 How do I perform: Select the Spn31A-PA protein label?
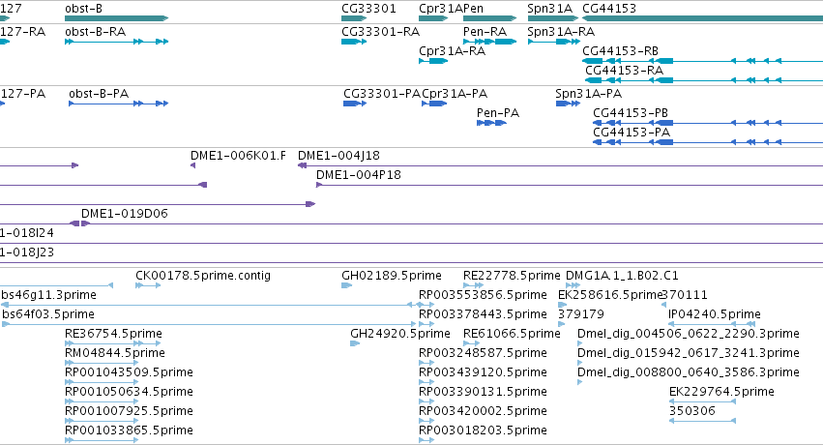coord(588,94)
